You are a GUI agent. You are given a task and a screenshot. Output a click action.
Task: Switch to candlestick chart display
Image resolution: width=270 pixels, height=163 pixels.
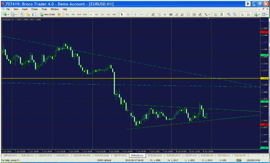click(222, 15)
